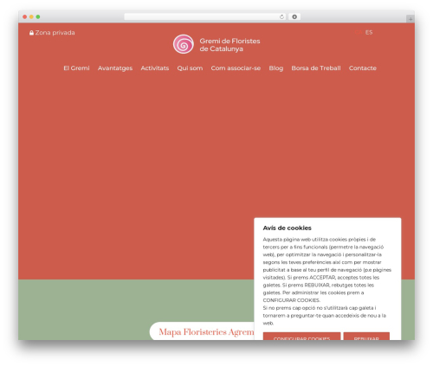Open the Avantatges menu item
This screenshot has height=366, width=433.
pos(115,68)
